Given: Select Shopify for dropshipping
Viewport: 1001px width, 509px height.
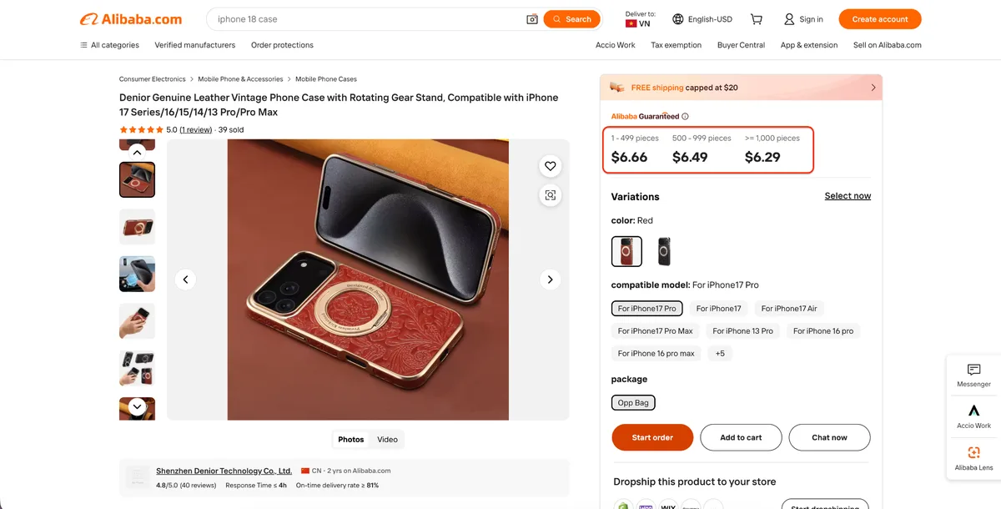Looking at the screenshot, I should pyautogui.click(x=622, y=506).
